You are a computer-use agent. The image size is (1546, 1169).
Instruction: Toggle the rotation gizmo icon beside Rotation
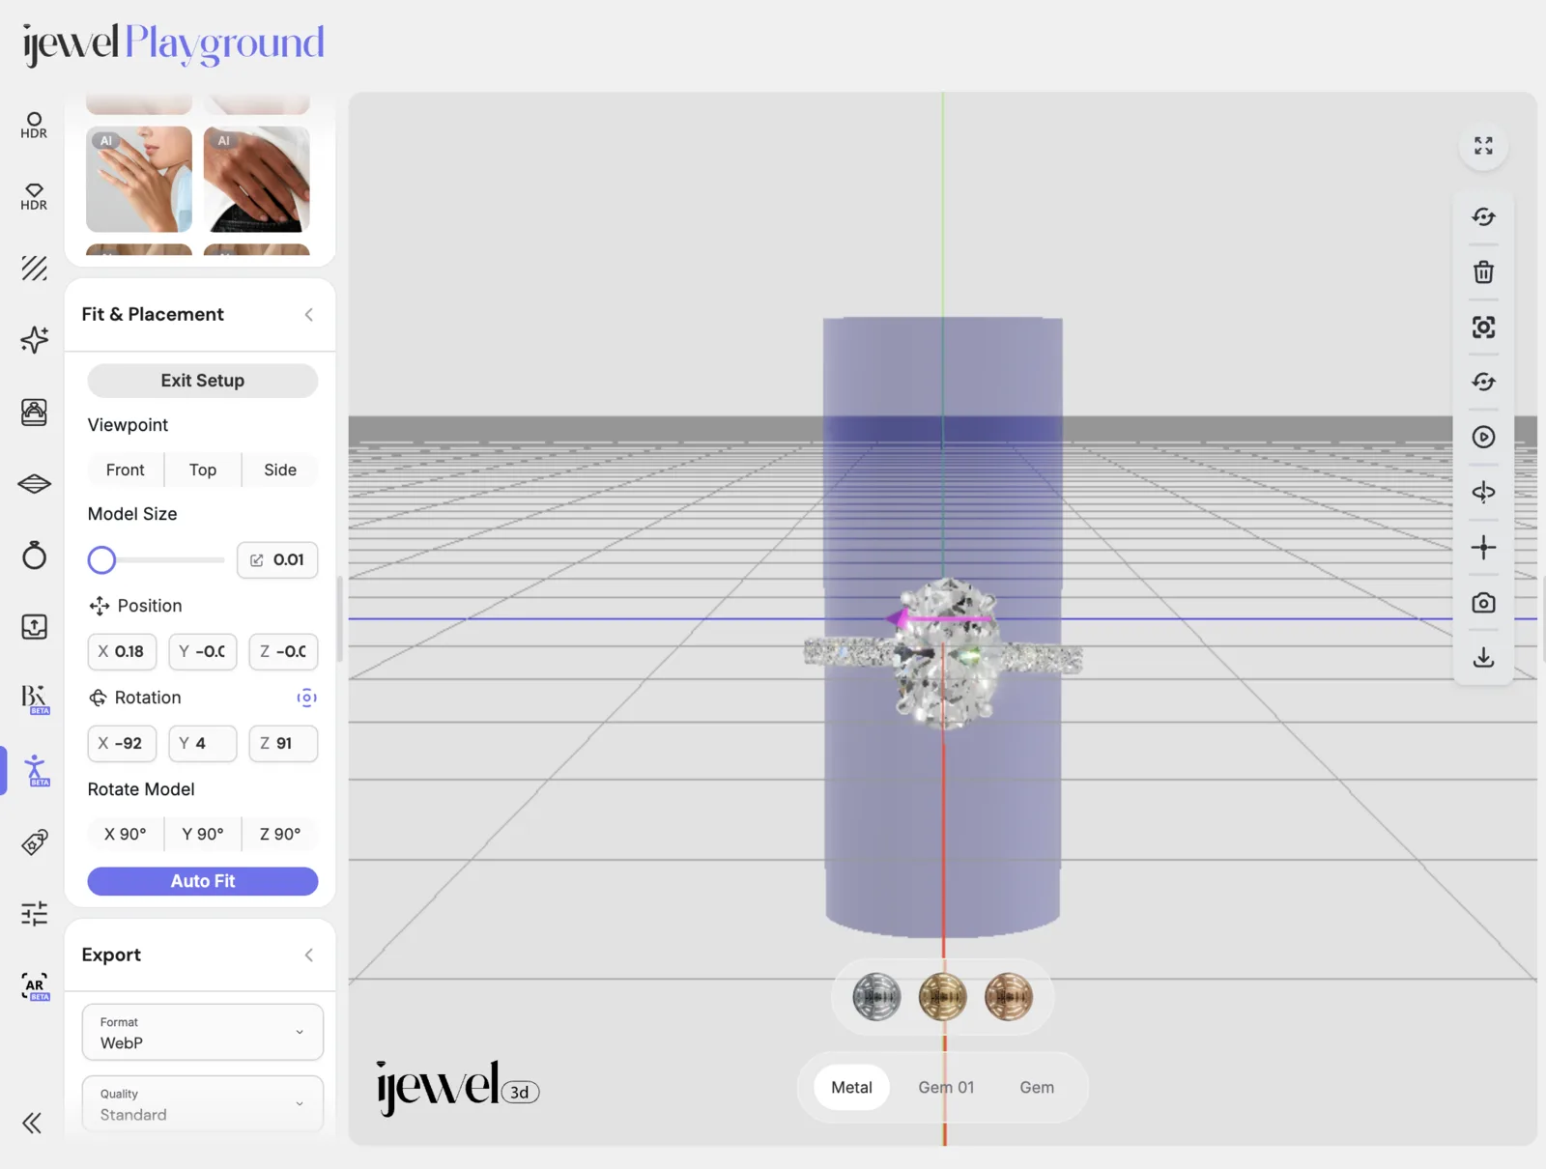click(x=306, y=698)
